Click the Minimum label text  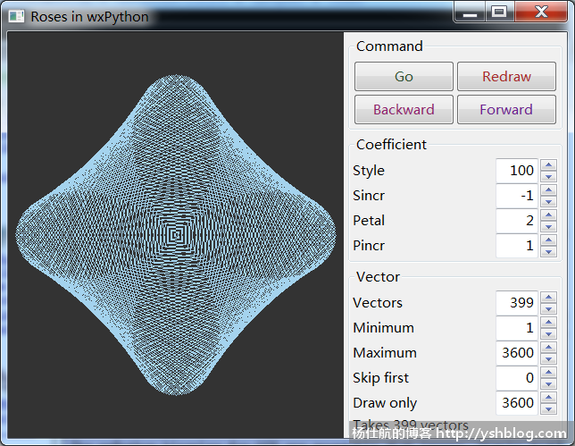tap(383, 327)
